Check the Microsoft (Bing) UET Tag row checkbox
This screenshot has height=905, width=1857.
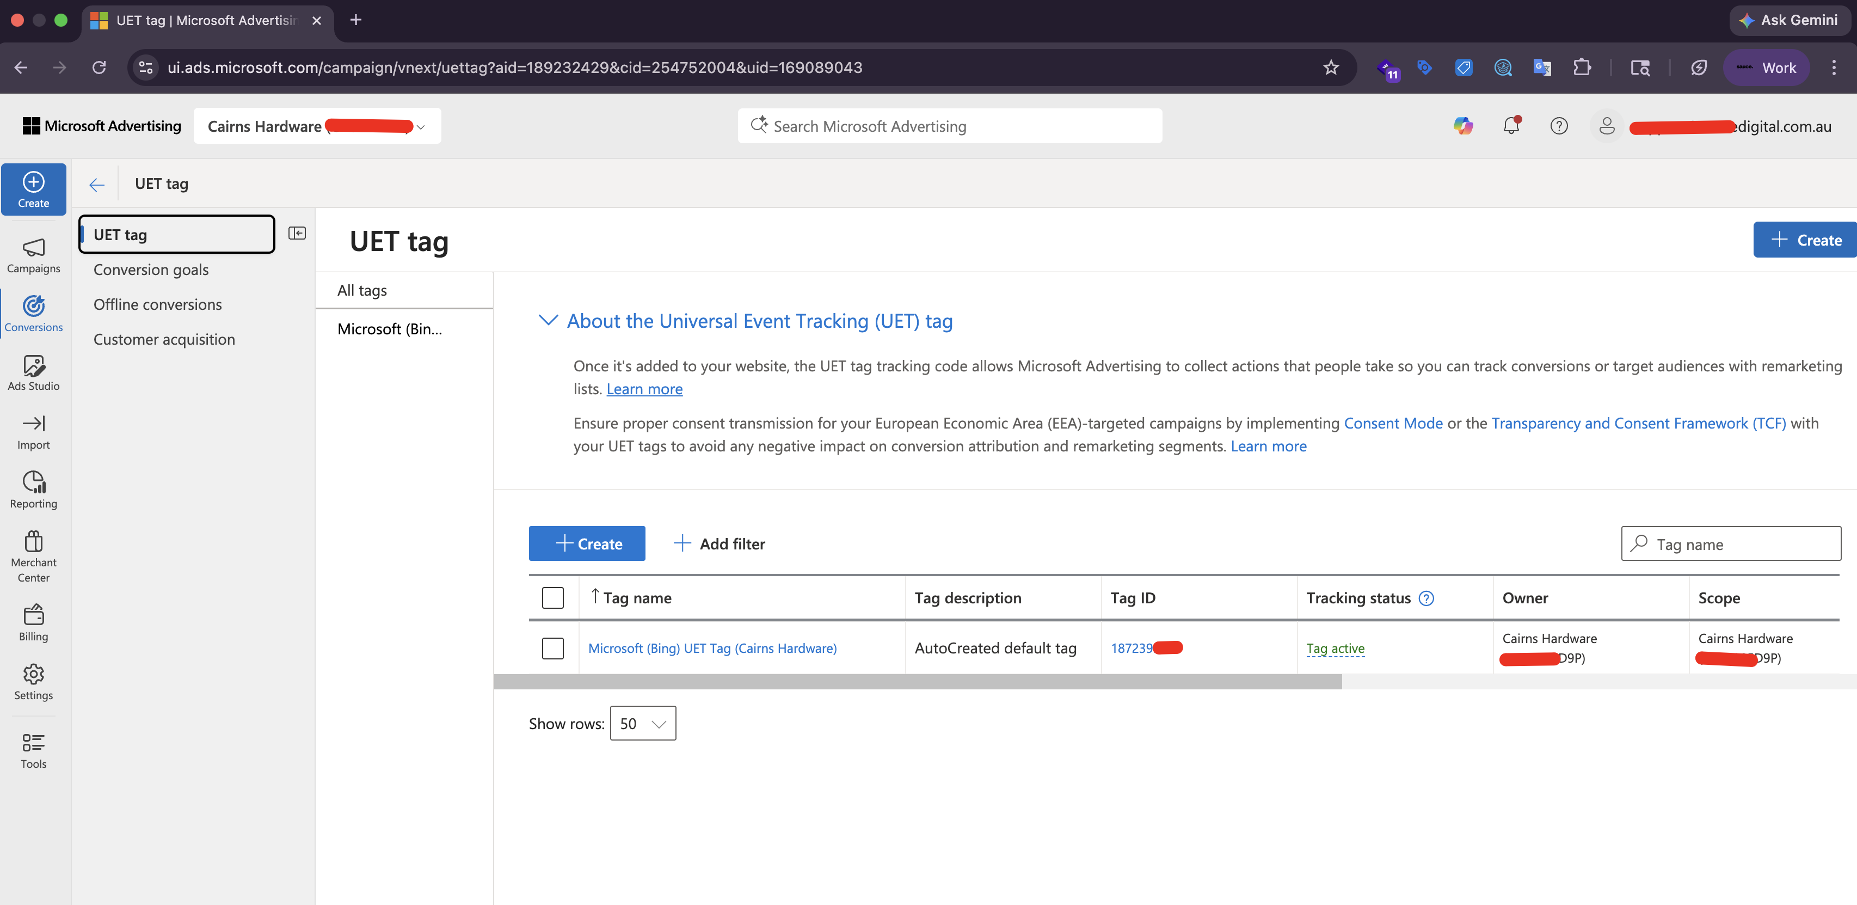click(x=553, y=649)
